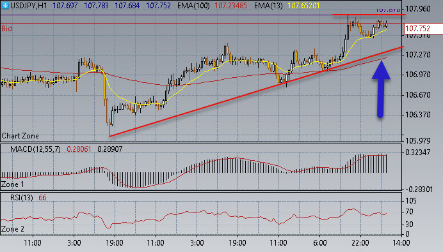Click the RSI 70 level label

pos(409,212)
